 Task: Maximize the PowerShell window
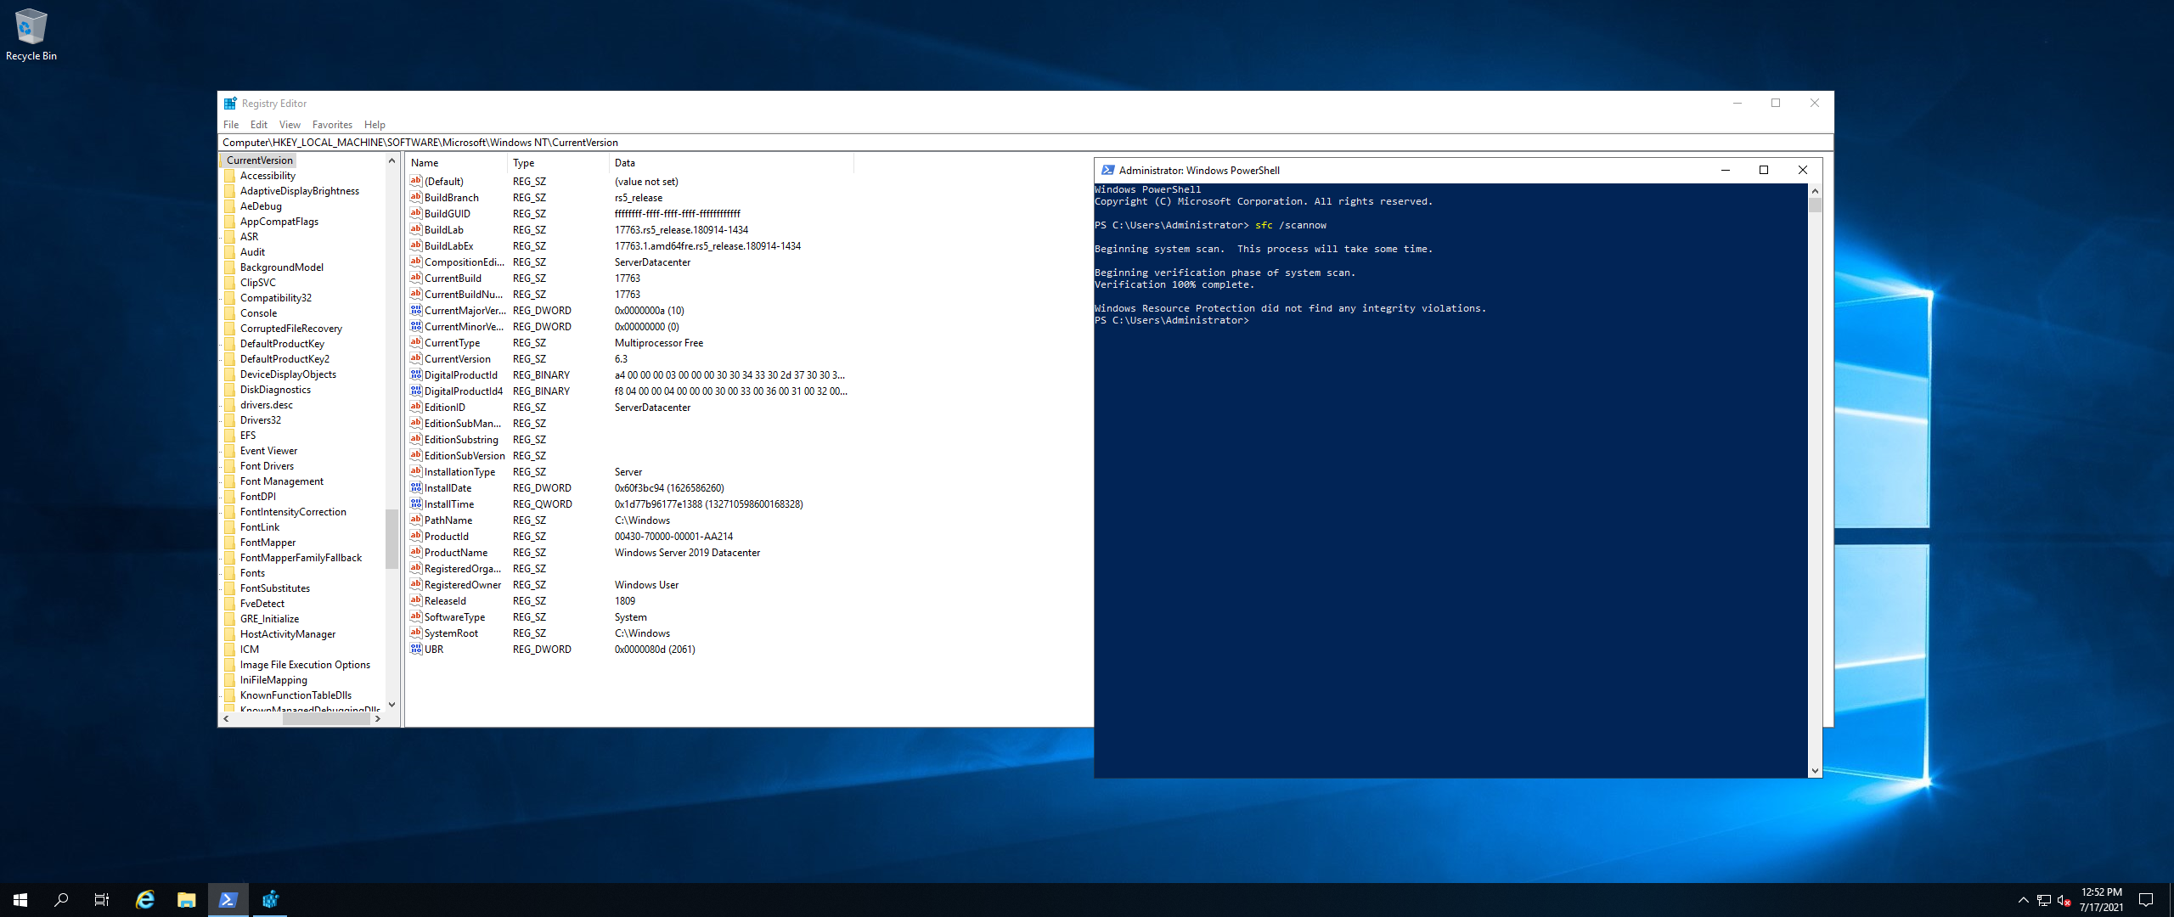pos(1764,170)
